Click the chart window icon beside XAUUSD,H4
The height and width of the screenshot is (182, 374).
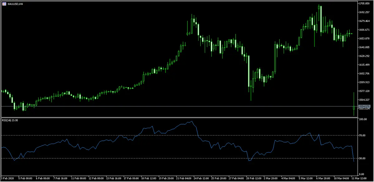click(4, 3)
